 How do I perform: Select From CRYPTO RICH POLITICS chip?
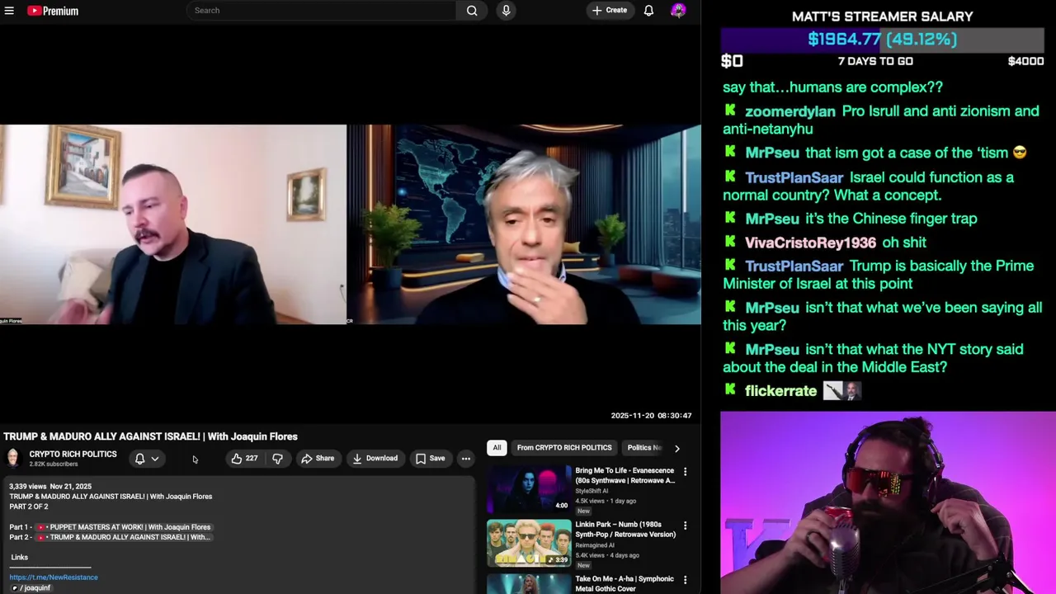tap(564, 448)
